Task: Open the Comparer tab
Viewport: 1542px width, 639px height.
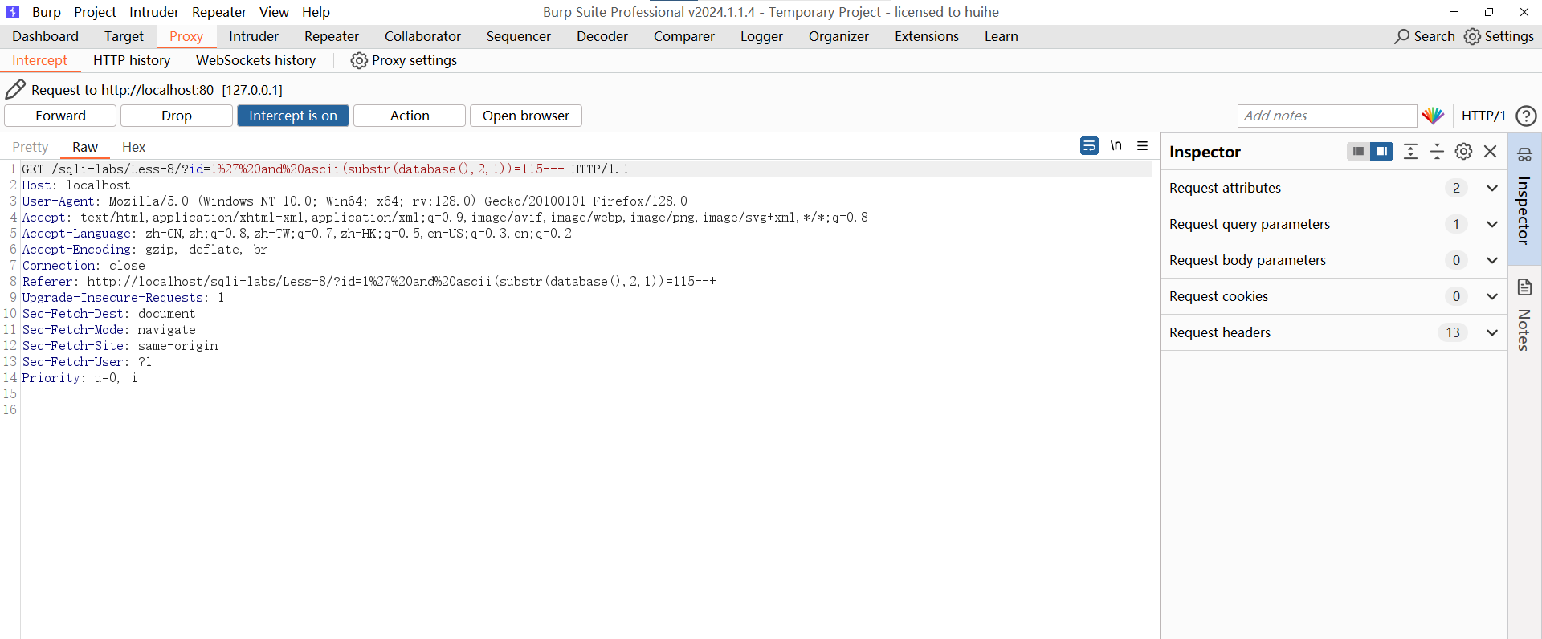Action: tap(684, 36)
